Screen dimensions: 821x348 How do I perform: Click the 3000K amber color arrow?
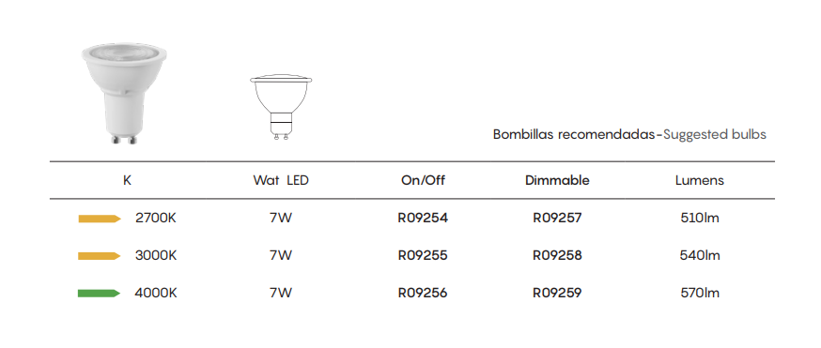pos(100,256)
